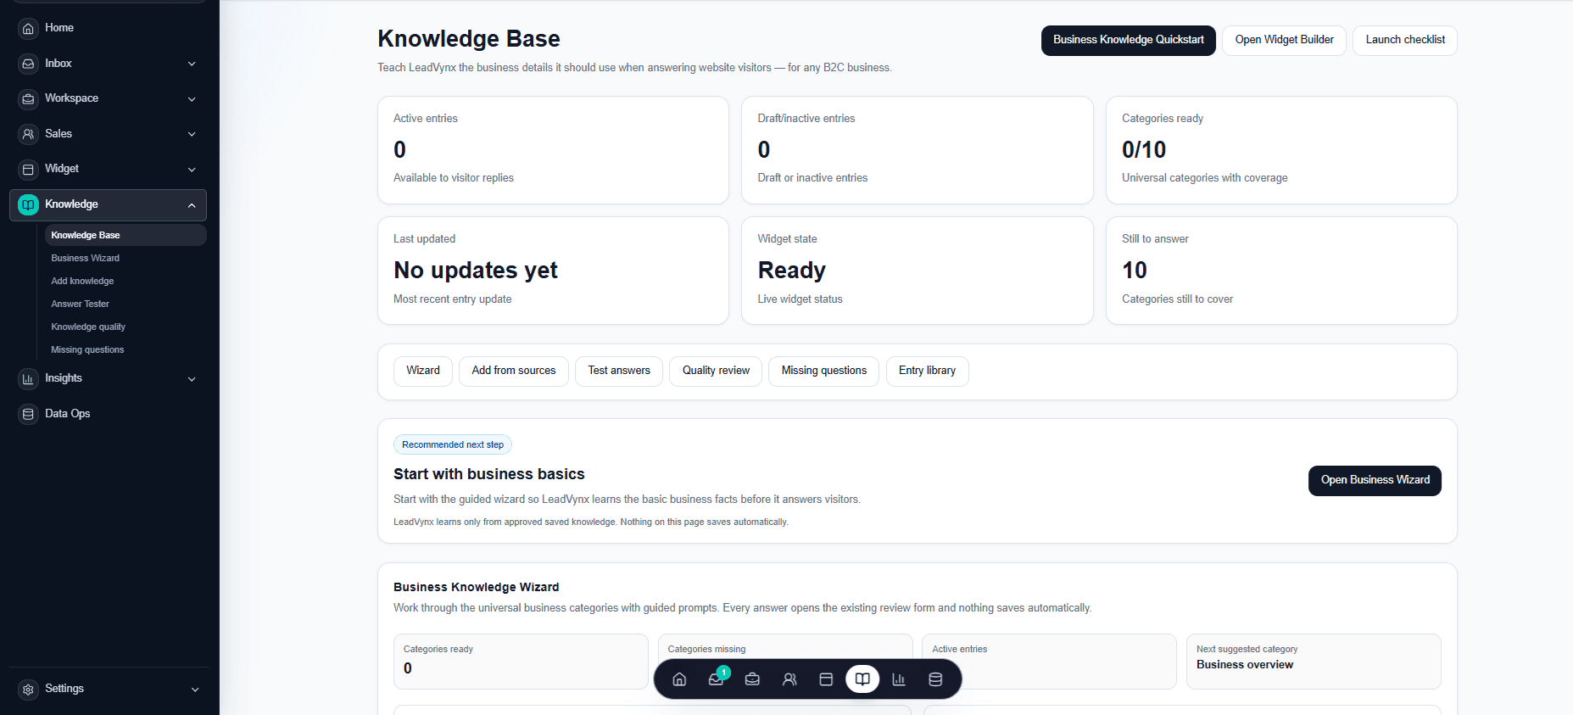1573x715 pixels.
Task: Expand the Widget menu chevron
Action: pyautogui.click(x=192, y=170)
